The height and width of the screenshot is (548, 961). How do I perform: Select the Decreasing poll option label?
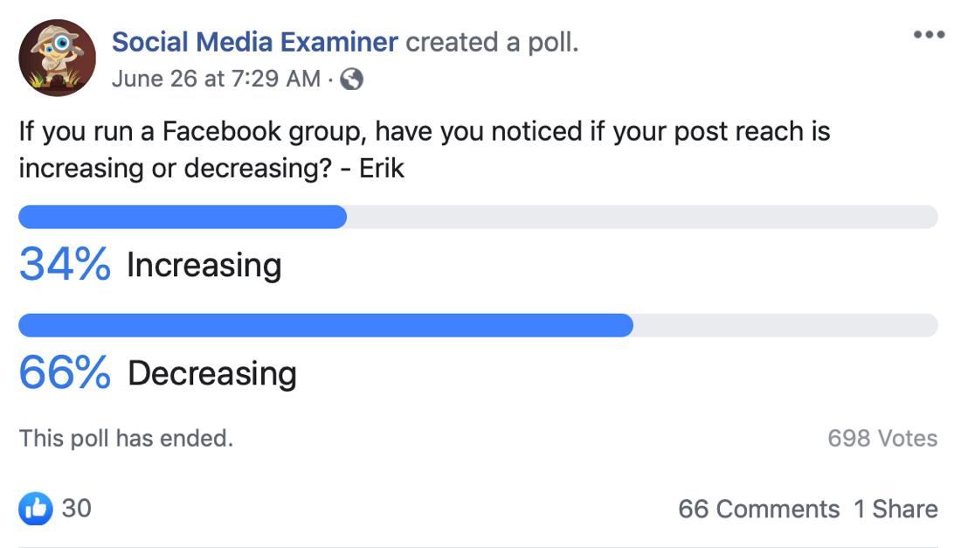tap(212, 373)
